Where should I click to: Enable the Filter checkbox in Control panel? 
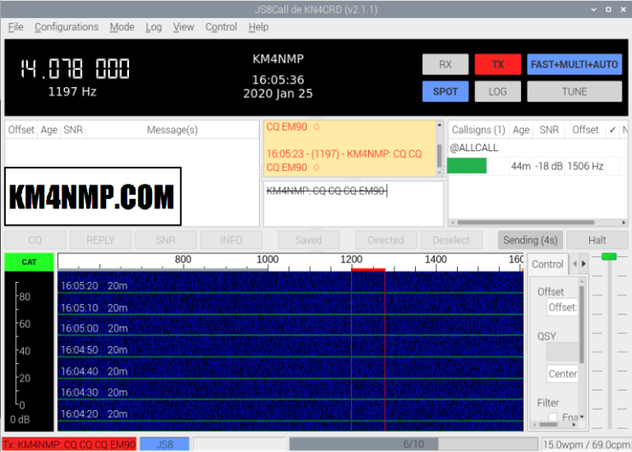pyautogui.click(x=553, y=418)
